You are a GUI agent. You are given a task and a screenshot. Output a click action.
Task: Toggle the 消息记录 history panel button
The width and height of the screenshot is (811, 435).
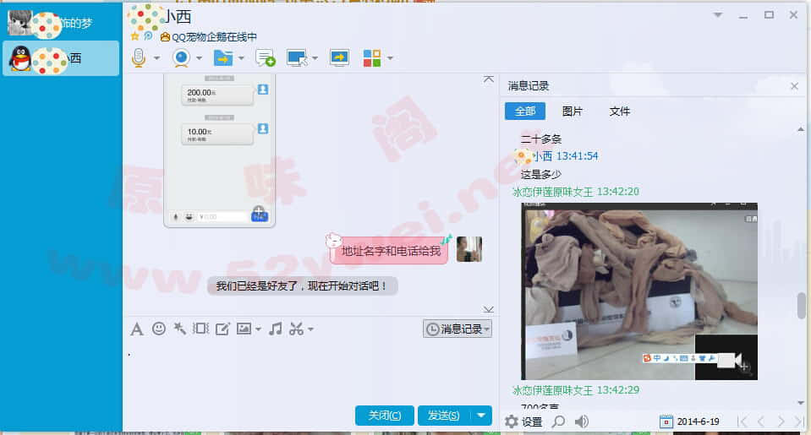point(457,329)
